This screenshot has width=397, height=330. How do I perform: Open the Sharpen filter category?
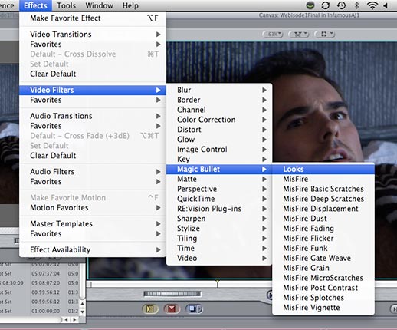219,219
